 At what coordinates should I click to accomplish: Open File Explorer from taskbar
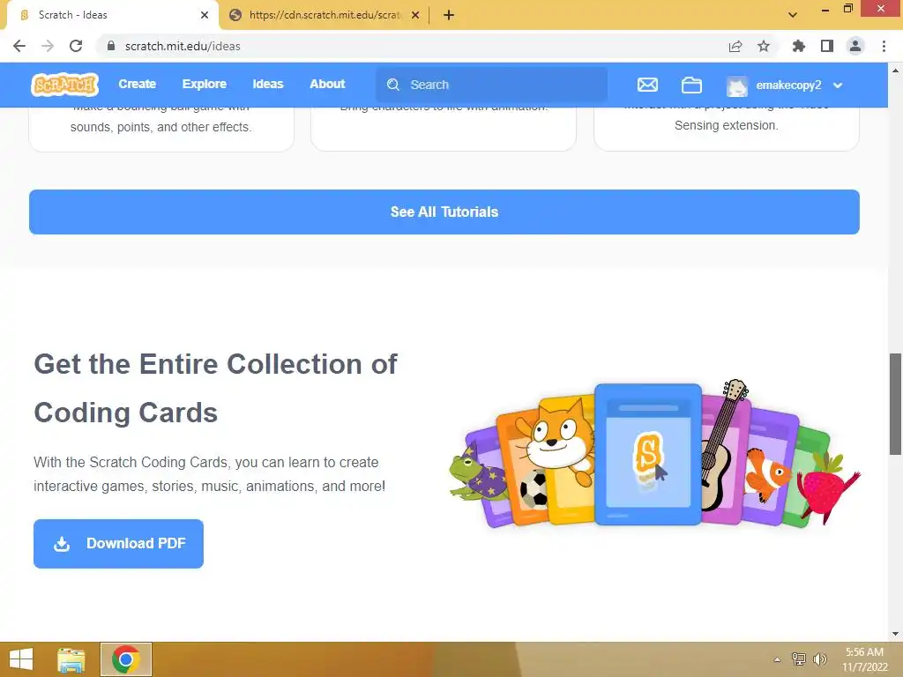[x=71, y=659]
